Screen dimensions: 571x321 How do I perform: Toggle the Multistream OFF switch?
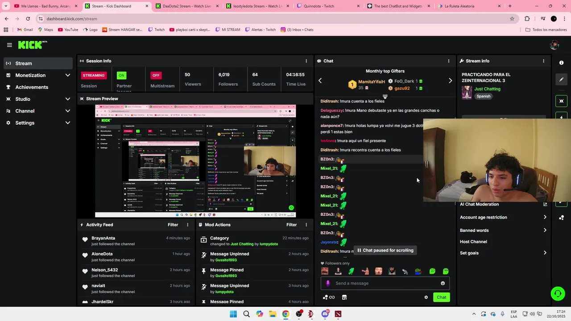pos(156,75)
